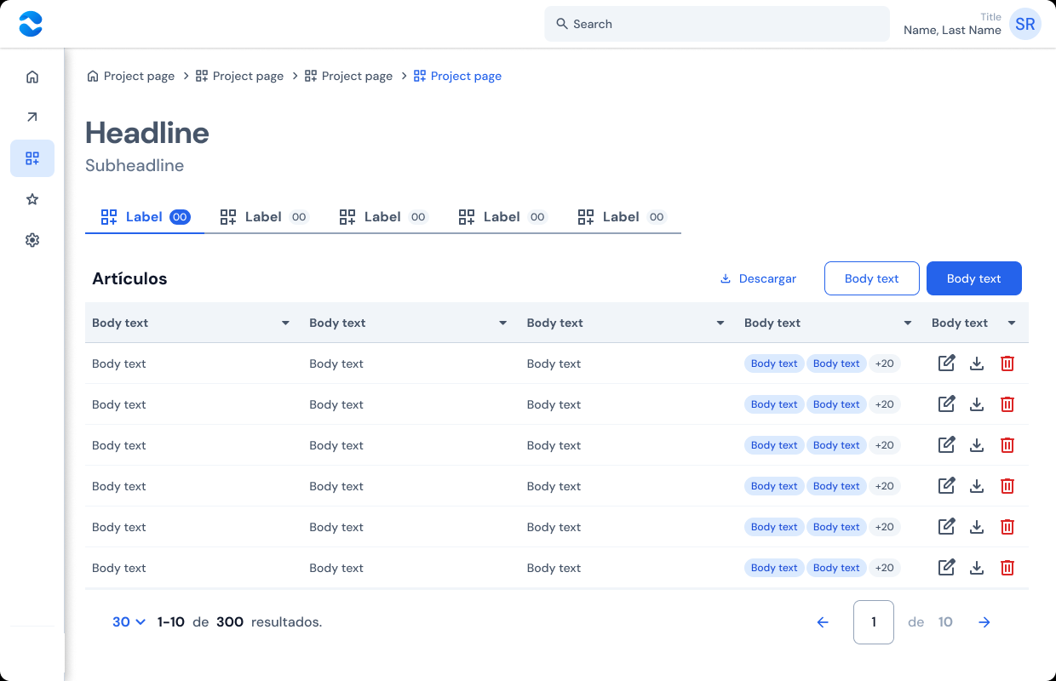Click second Body text tag in first row
Viewport: 1056px width, 681px height.
[x=836, y=363]
